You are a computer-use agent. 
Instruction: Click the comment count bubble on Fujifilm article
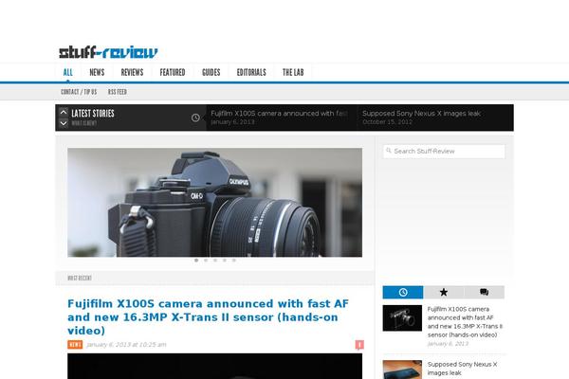359,345
